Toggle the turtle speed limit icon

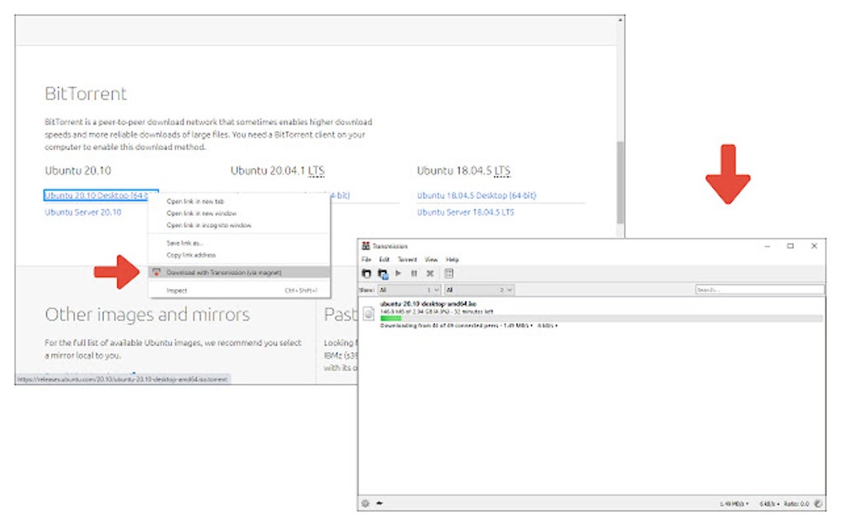click(x=380, y=504)
